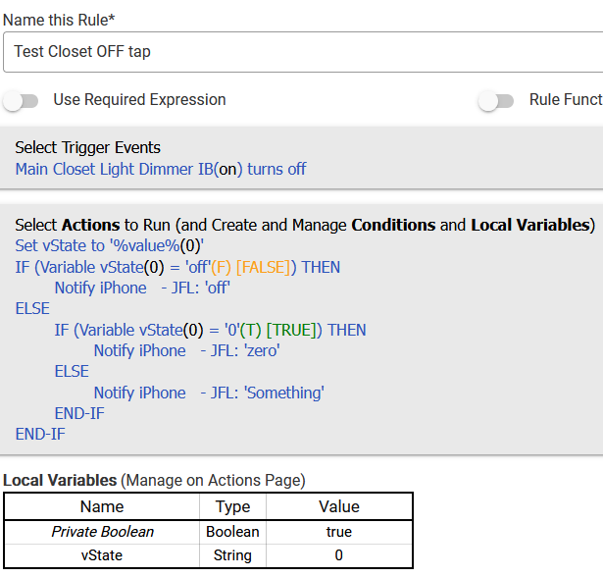
Task: Open the Select Trigger Events section
Action: (87, 147)
